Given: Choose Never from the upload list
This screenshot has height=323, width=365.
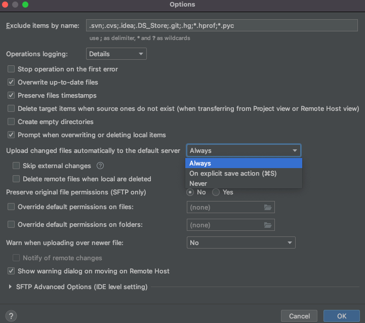Looking at the screenshot, I should (x=198, y=183).
